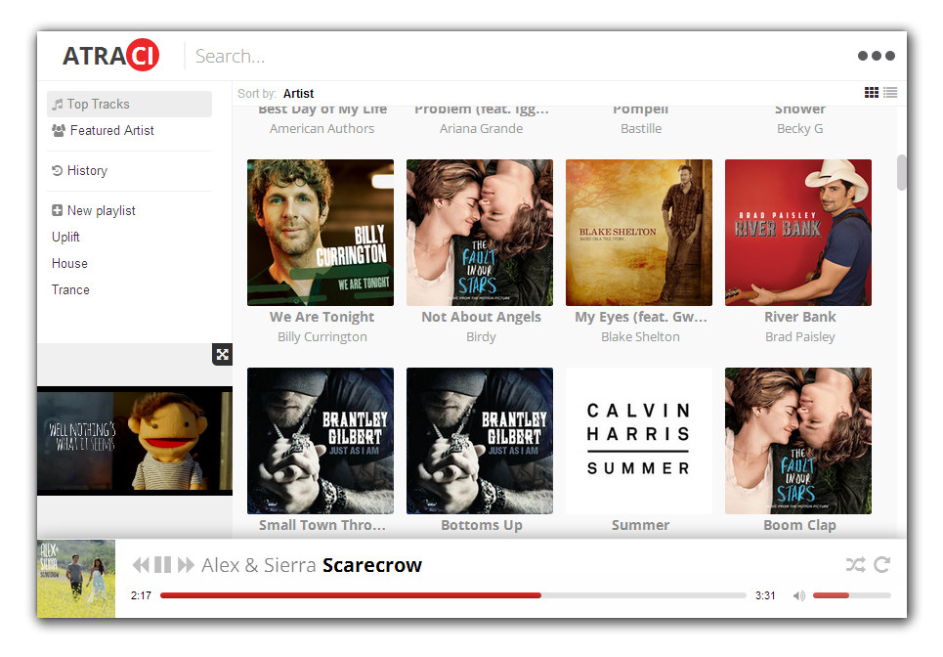Click the Bottoms Up title
The width and height of the screenshot is (943, 657).
coord(481,525)
